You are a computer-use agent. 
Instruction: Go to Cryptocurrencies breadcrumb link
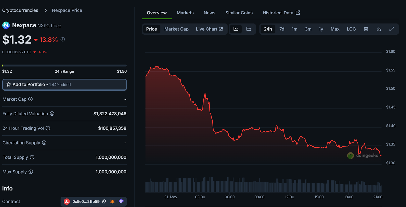click(20, 10)
